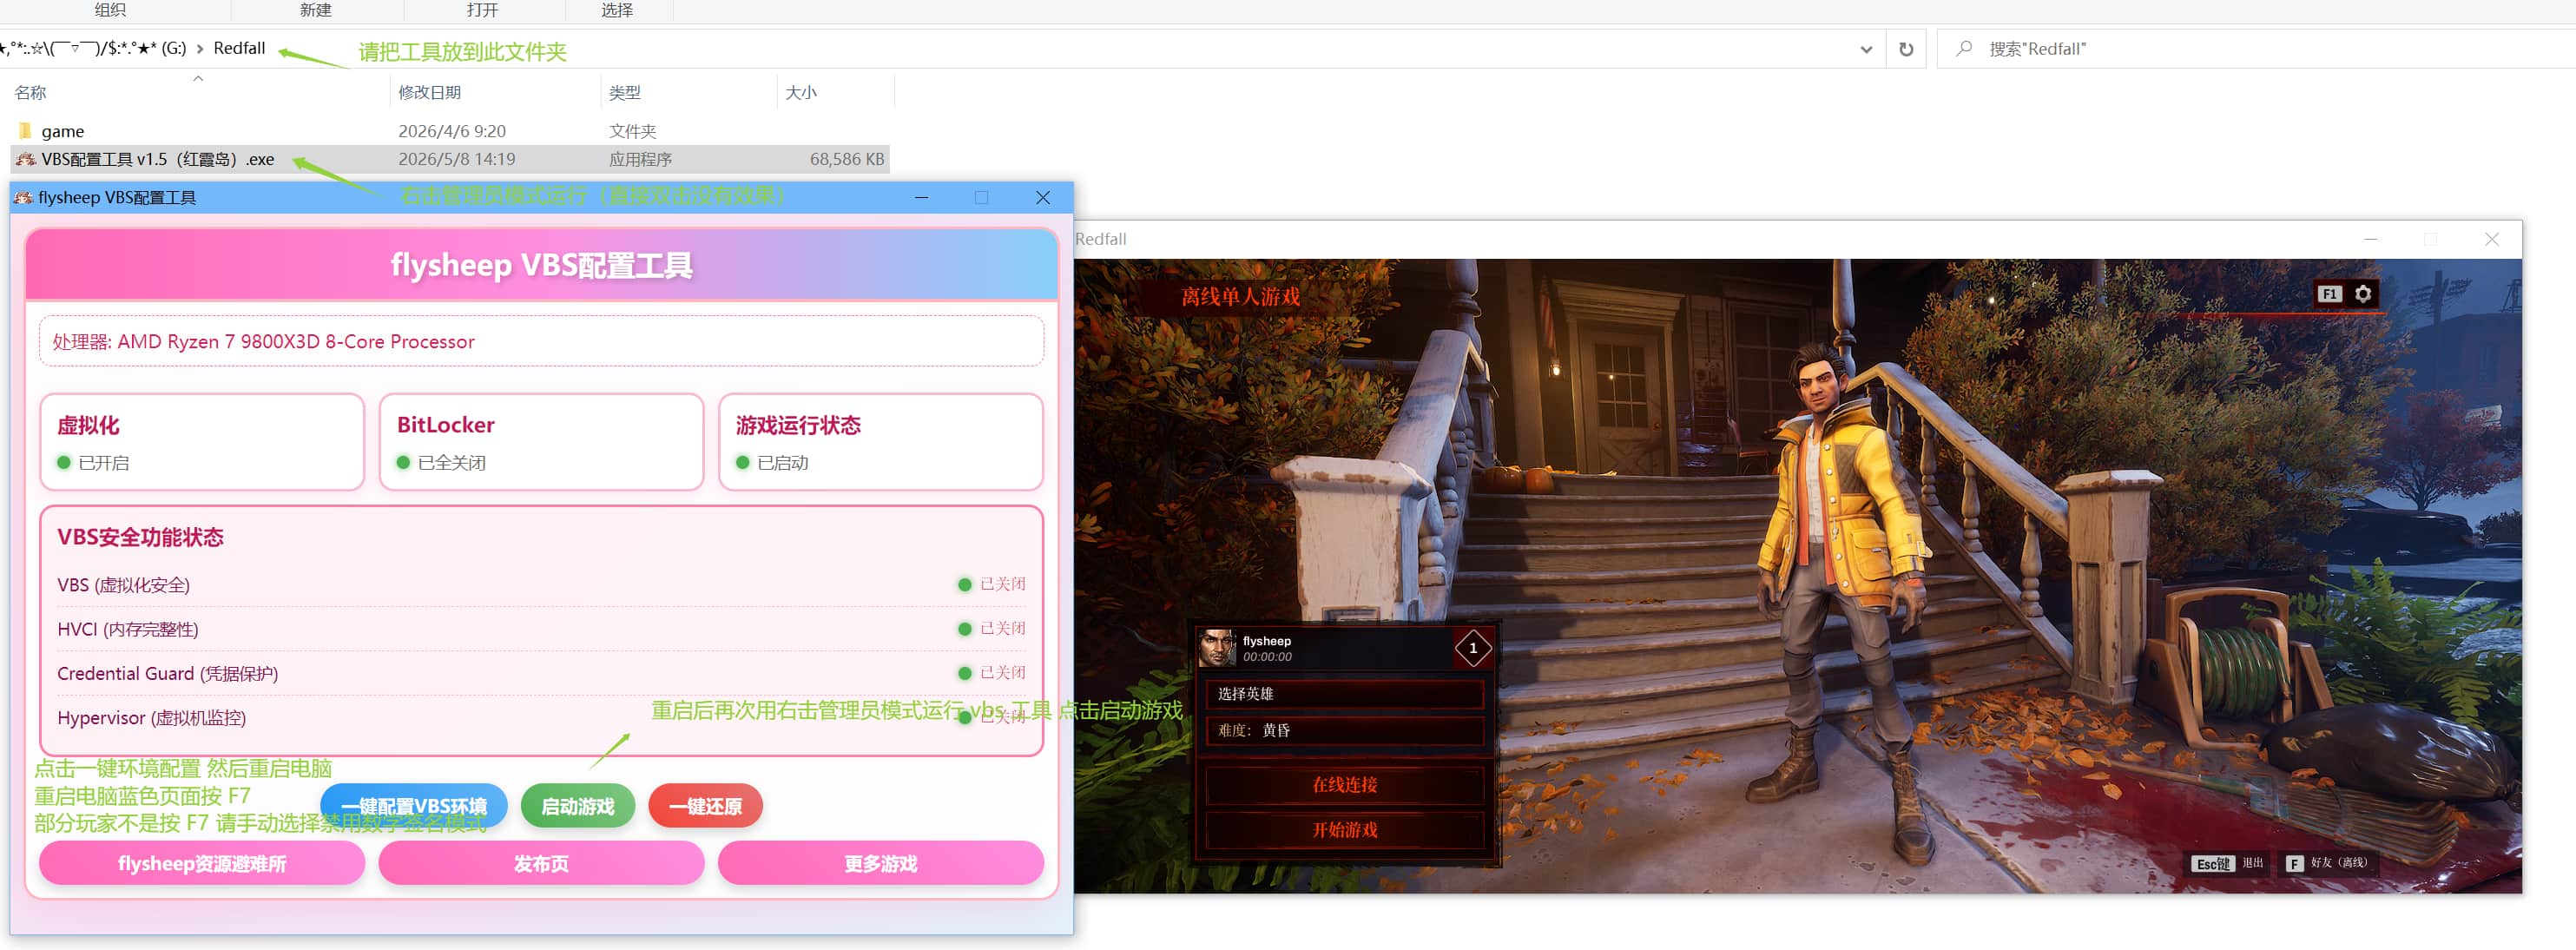The image size is (2576, 950).
Task: Click the Credential Guard (凭据保护) row
Action: click(541, 673)
